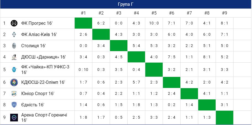The image size is (252, 125).
Task: Click the green diagonal cell in Гореничі row
Action: 224,117
